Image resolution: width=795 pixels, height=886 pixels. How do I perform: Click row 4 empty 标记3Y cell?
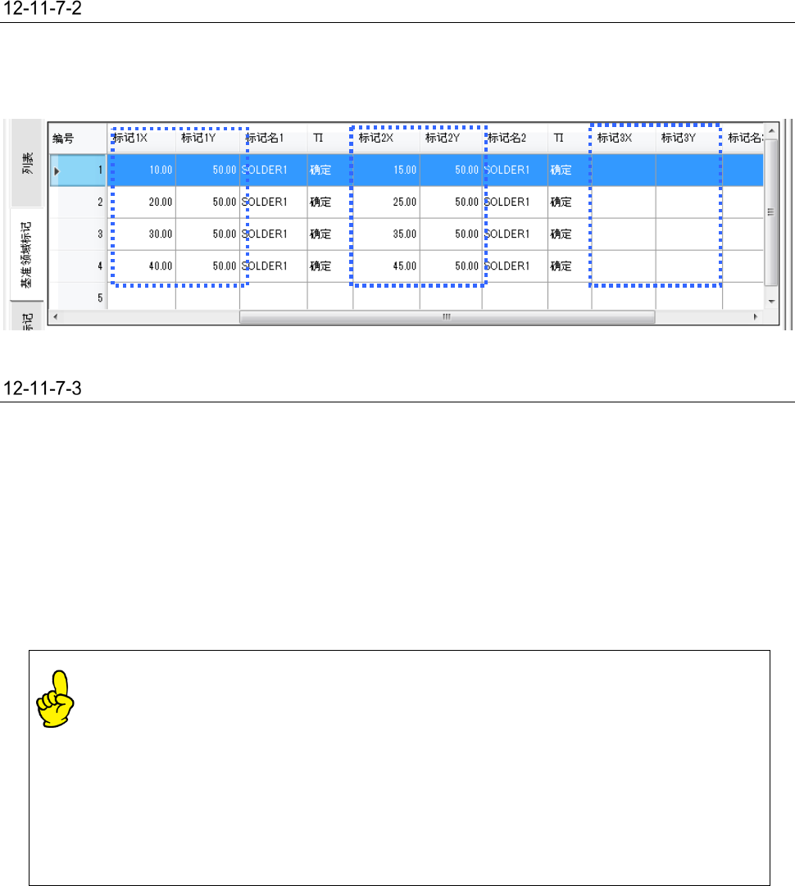pyautogui.click(x=688, y=266)
